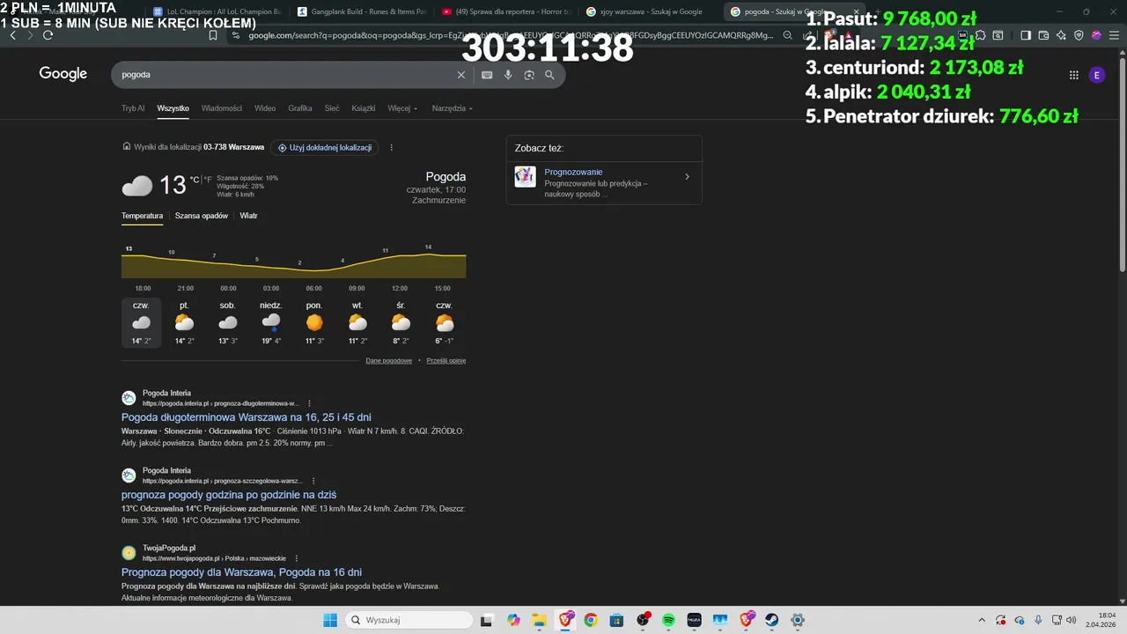This screenshot has width=1127, height=634.
Task: Open Settings gear in taskbar
Action: pyautogui.click(x=797, y=620)
